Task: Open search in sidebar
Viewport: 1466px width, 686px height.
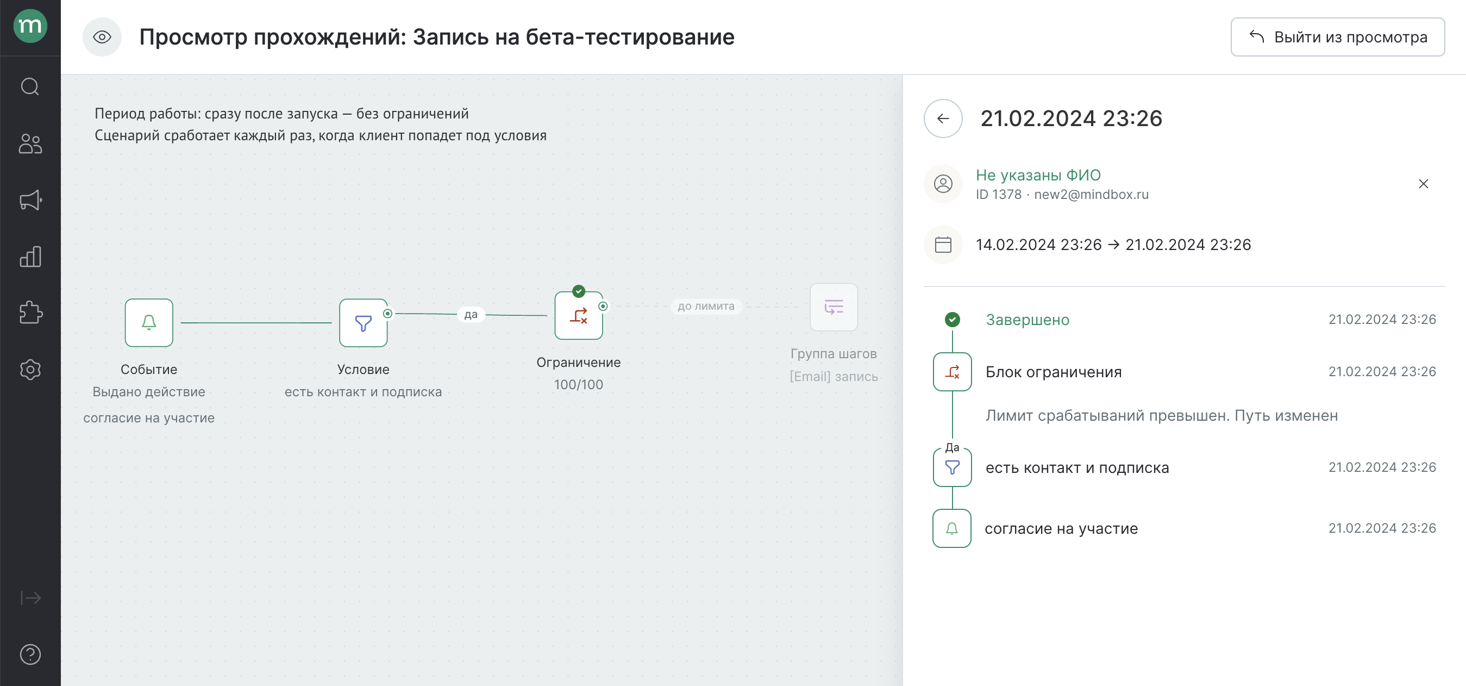Action: point(30,86)
